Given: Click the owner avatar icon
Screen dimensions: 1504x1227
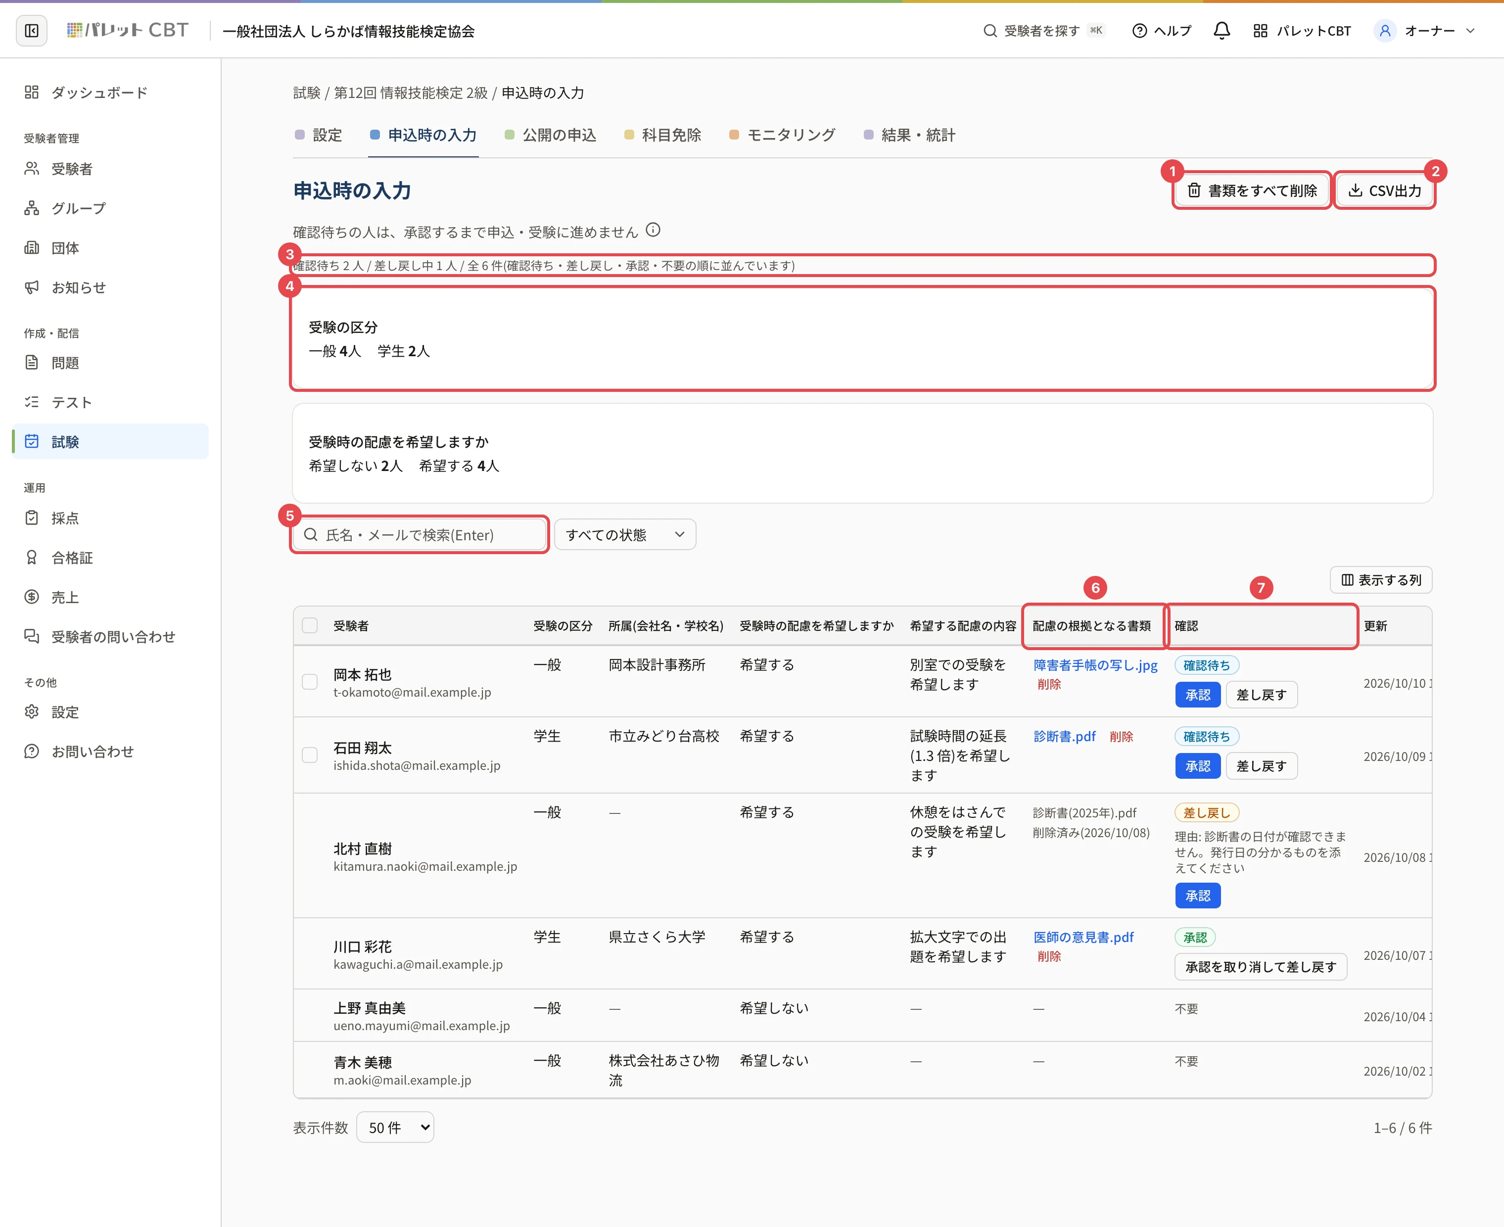Looking at the screenshot, I should [1385, 30].
